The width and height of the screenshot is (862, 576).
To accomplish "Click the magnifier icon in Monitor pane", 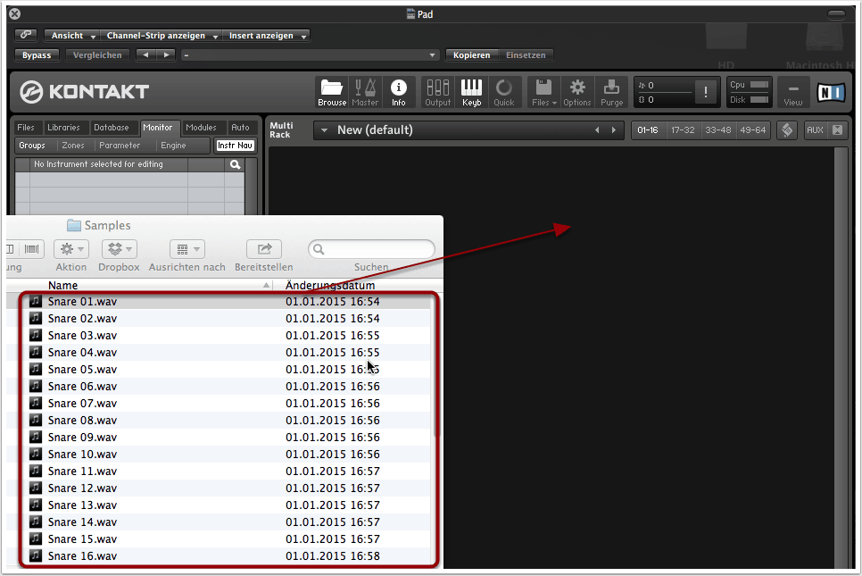I will (x=235, y=165).
